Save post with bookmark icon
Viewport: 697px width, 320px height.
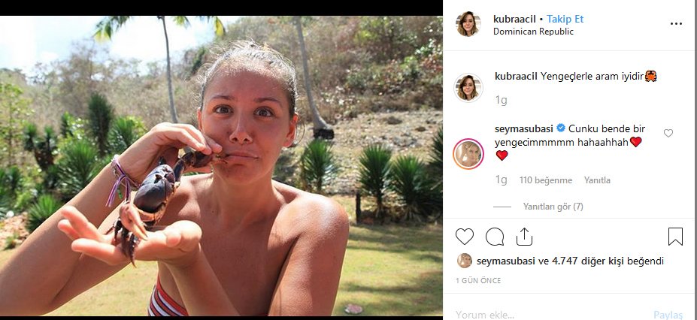pyautogui.click(x=674, y=237)
